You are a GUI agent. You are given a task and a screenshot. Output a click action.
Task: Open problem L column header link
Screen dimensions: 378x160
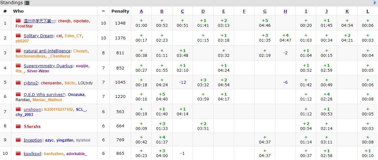point(368,11)
